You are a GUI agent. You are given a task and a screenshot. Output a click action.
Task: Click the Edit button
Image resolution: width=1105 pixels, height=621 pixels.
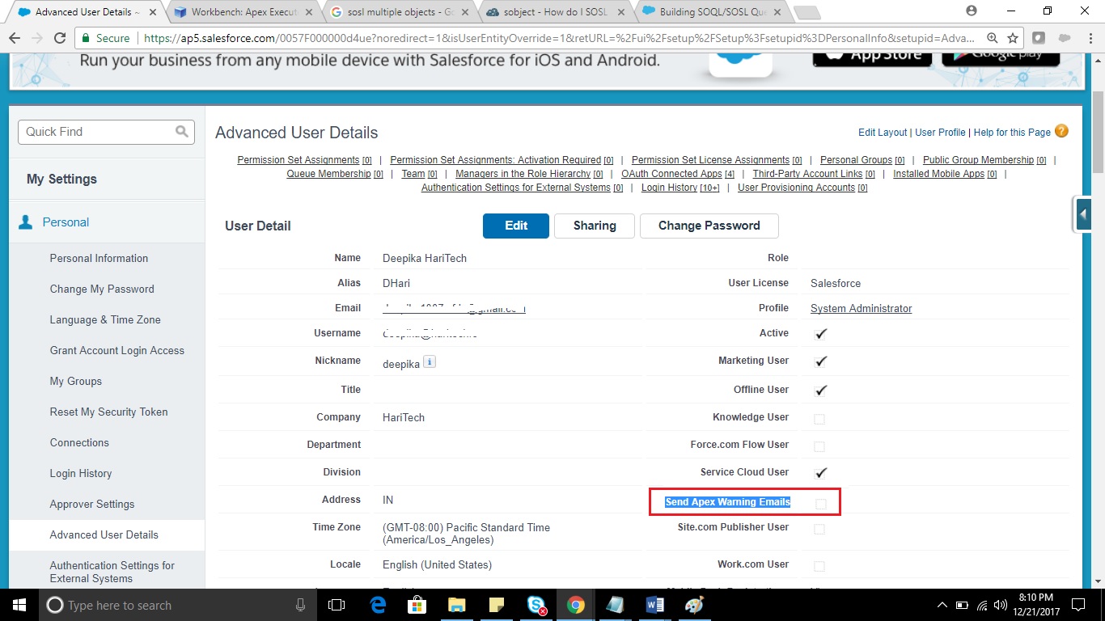click(516, 226)
